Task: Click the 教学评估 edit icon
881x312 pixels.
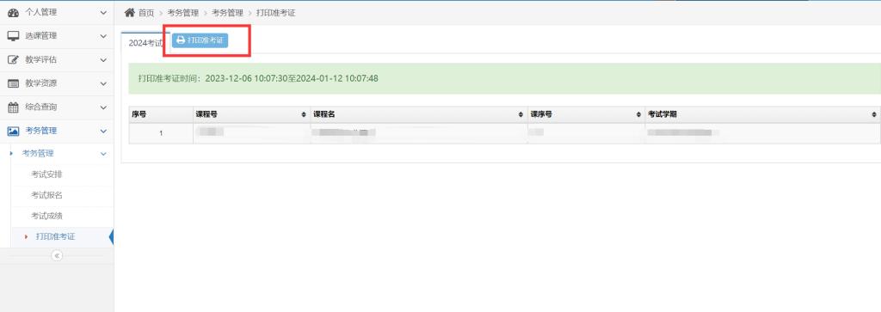Action: point(14,59)
